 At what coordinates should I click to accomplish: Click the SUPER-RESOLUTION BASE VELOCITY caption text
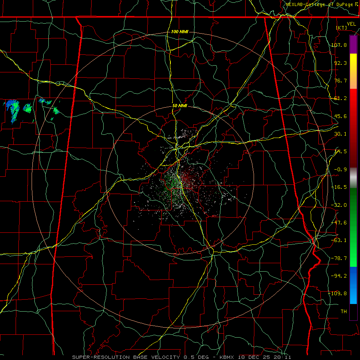pos(126,357)
